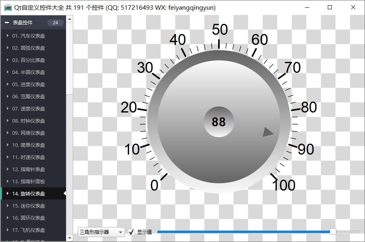Viewport: 365px width, 242px height.
Task: Click the 24 count badge in the sidebar header
Action: pos(55,23)
